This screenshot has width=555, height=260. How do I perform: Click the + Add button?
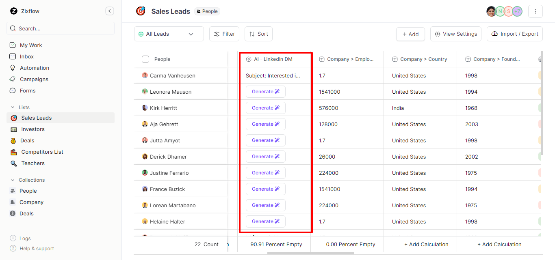[410, 34]
